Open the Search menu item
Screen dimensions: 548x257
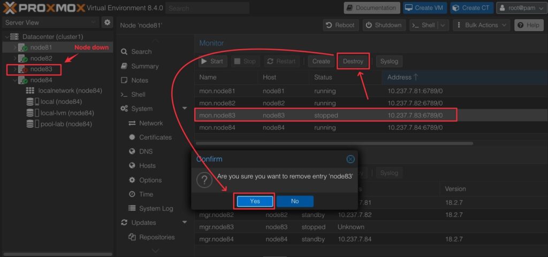point(141,52)
